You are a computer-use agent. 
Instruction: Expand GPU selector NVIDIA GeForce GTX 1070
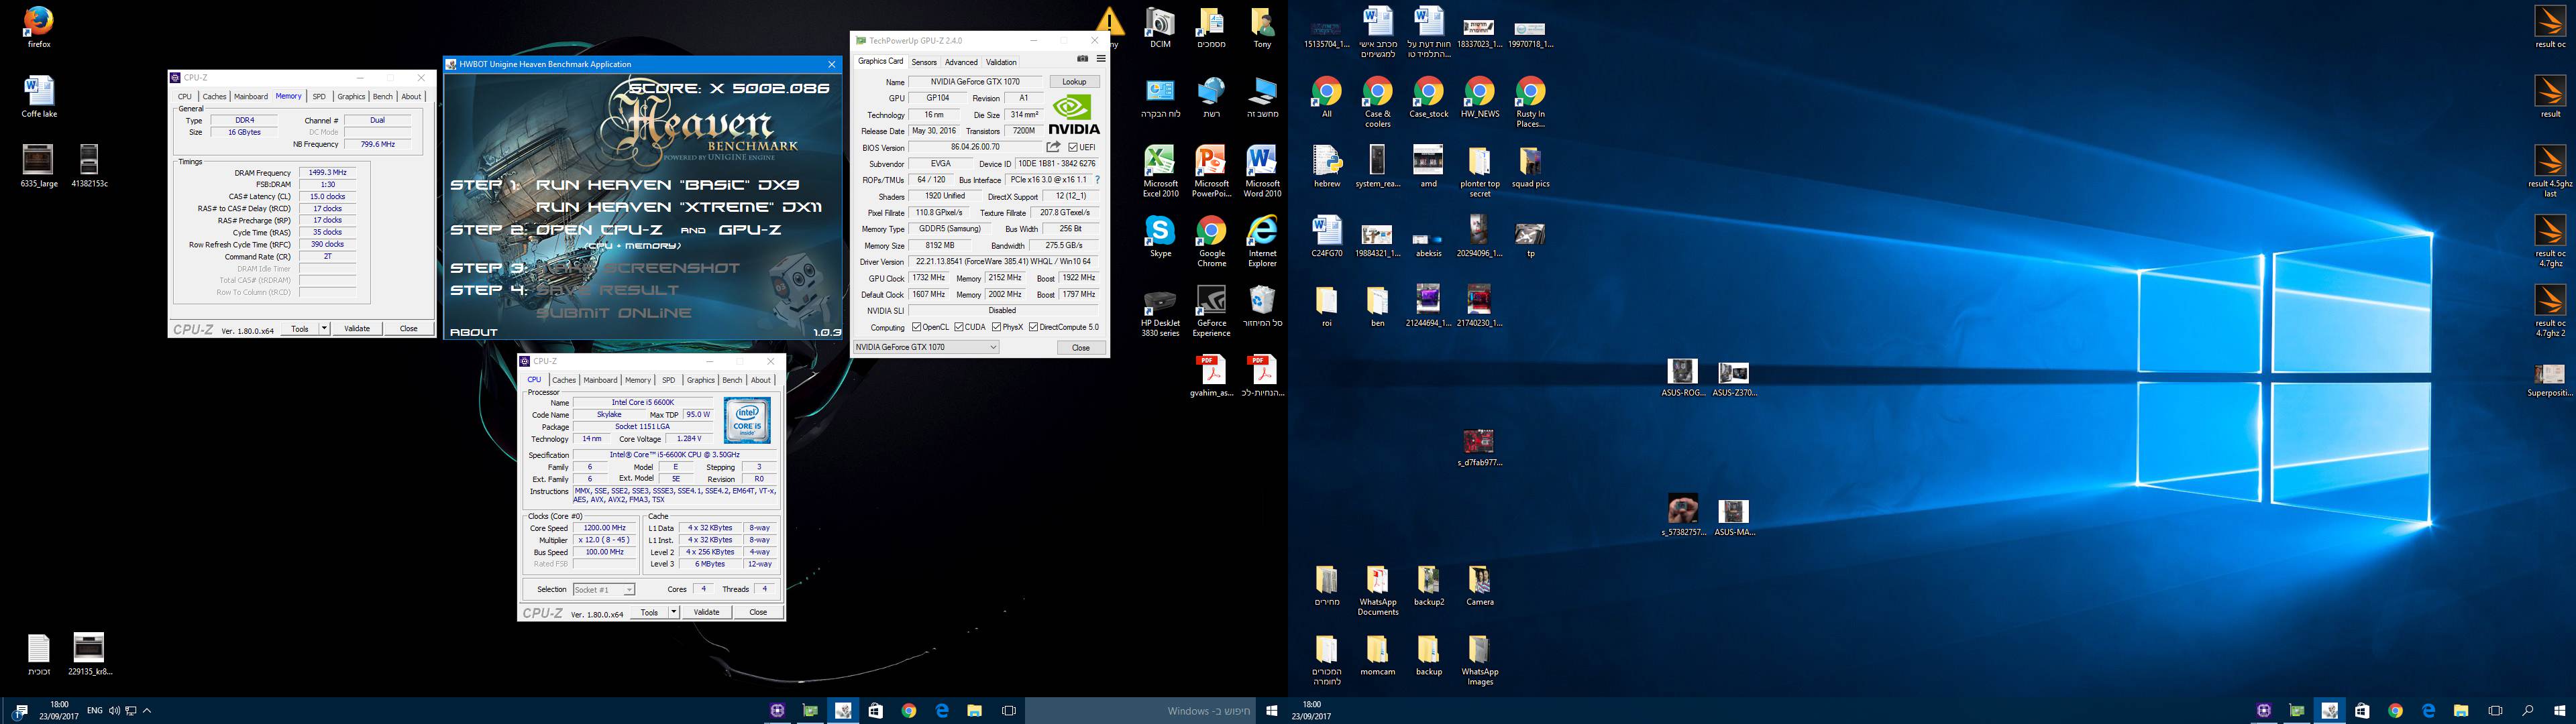point(926,347)
